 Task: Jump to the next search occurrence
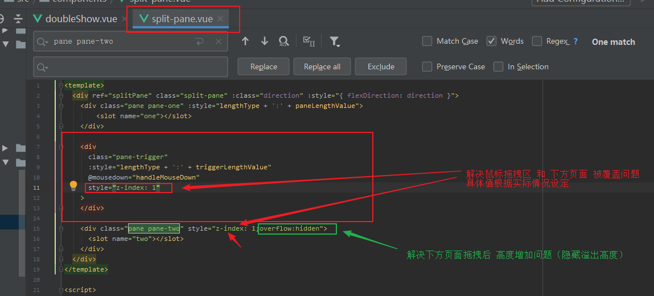pos(265,41)
